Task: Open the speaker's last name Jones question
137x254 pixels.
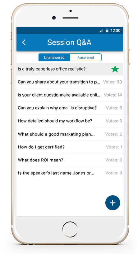Action: 70,173
